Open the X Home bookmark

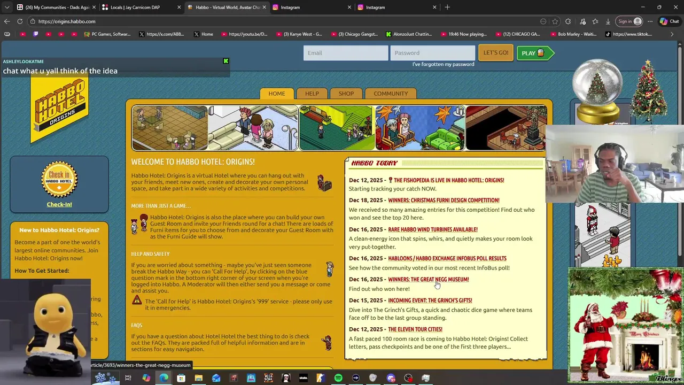point(203,34)
